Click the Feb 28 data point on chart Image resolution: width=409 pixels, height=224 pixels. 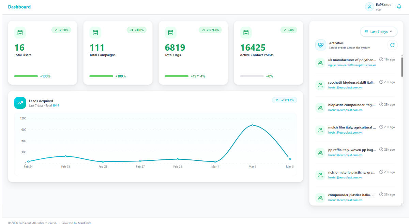[178, 159]
